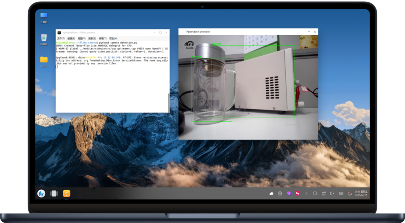Expand the hidden tray icons arrow

coord(306,193)
